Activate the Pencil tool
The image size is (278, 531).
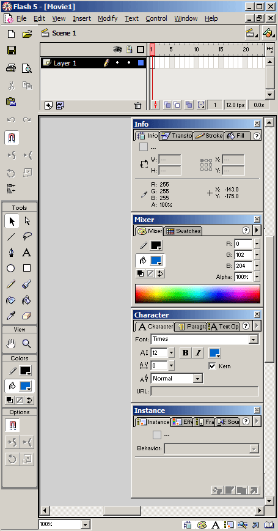[11, 284]
